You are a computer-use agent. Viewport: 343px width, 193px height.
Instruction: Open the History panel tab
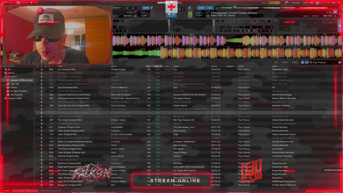coord(295,62)
